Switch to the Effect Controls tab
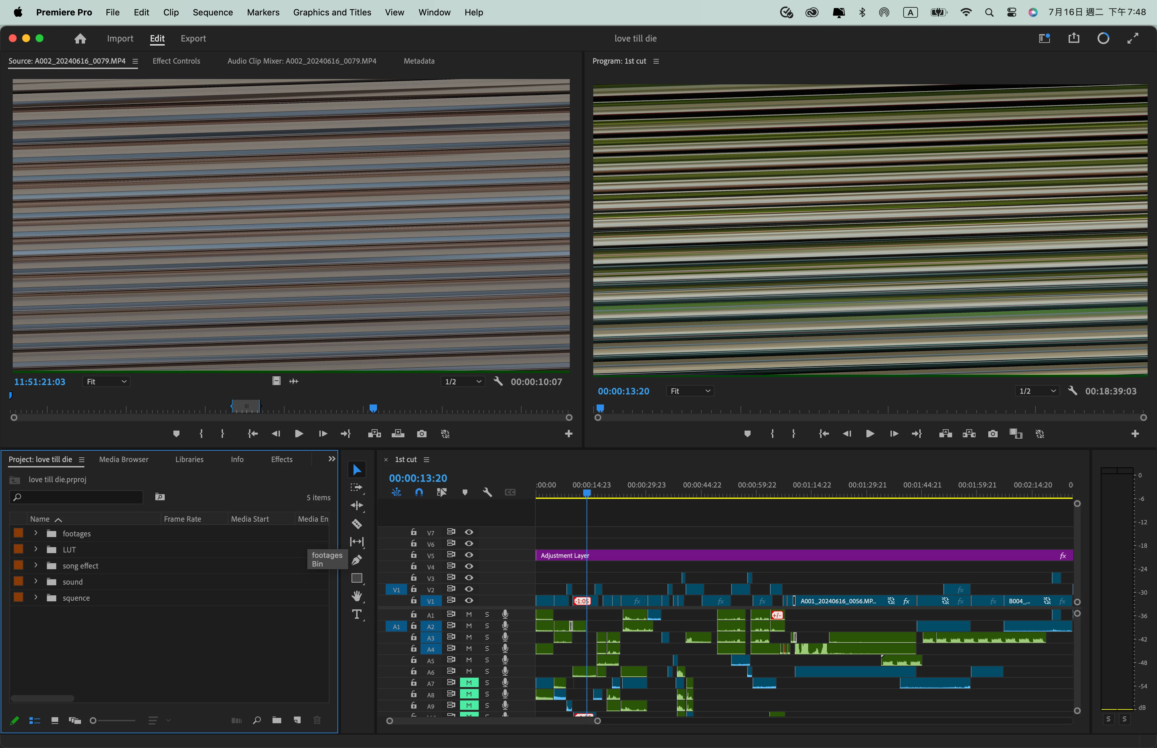1157x748 pixels. tap(176, 61)
